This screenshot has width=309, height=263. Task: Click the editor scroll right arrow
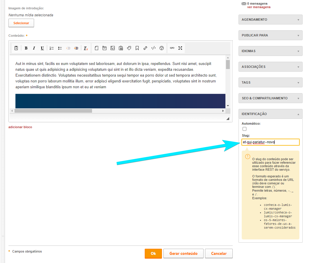223,111
